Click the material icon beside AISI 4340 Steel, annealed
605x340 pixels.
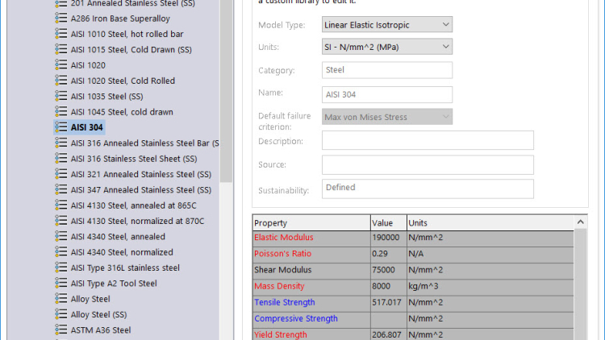61,236
